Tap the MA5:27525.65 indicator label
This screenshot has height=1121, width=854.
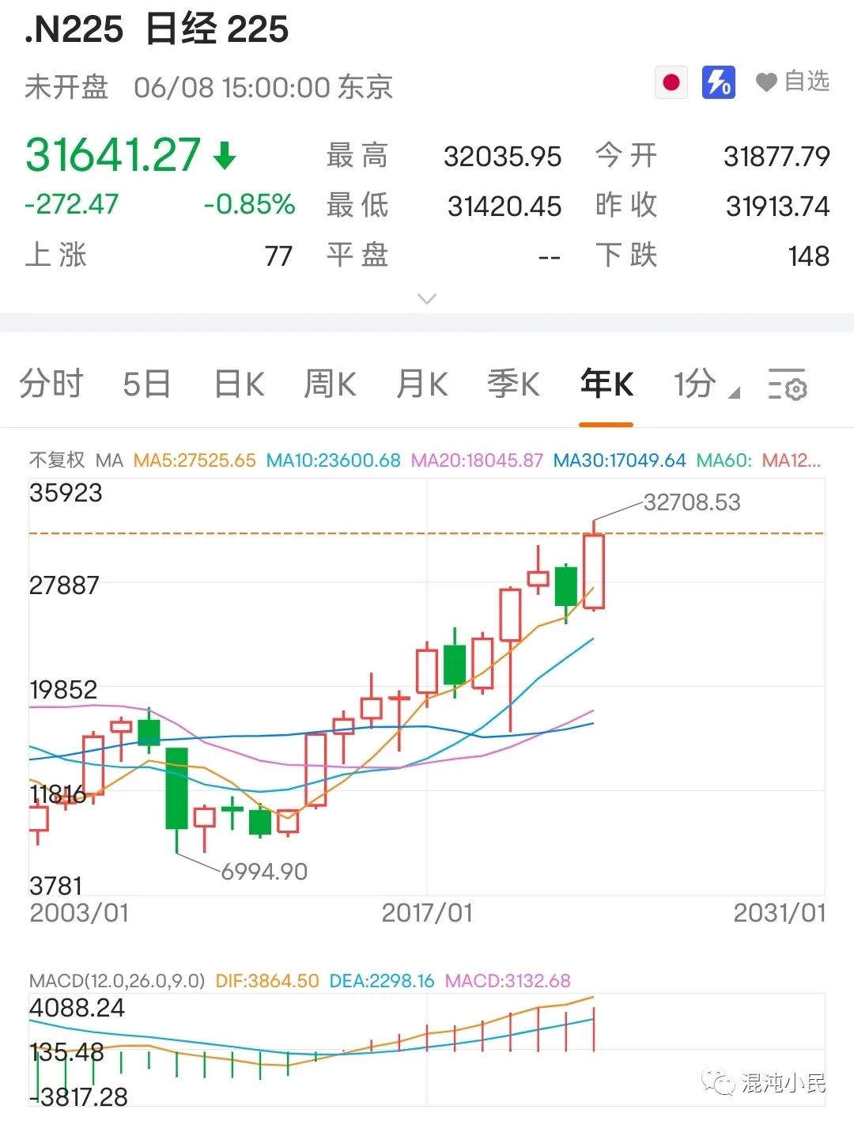point(195,460)
